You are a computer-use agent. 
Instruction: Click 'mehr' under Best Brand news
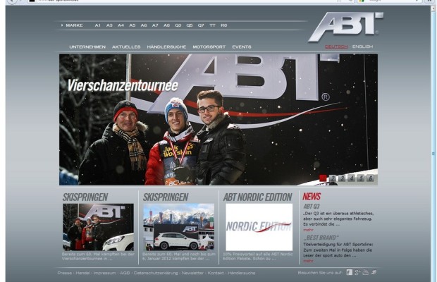308,261
